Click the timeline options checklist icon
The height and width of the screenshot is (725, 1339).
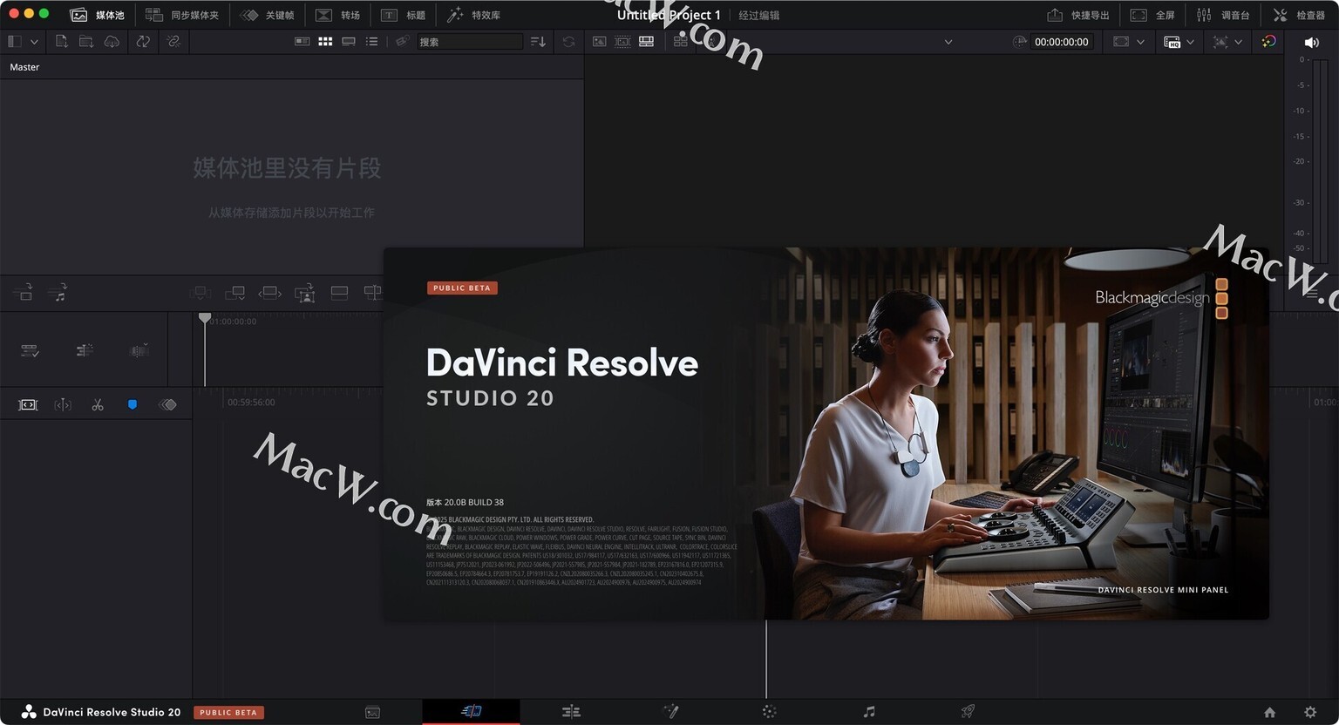pyautogui.click(x=30, y=350)
